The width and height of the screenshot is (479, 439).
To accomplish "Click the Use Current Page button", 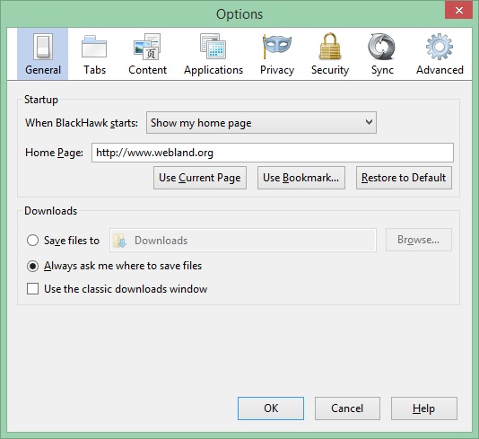I will [x=200, y=178].
